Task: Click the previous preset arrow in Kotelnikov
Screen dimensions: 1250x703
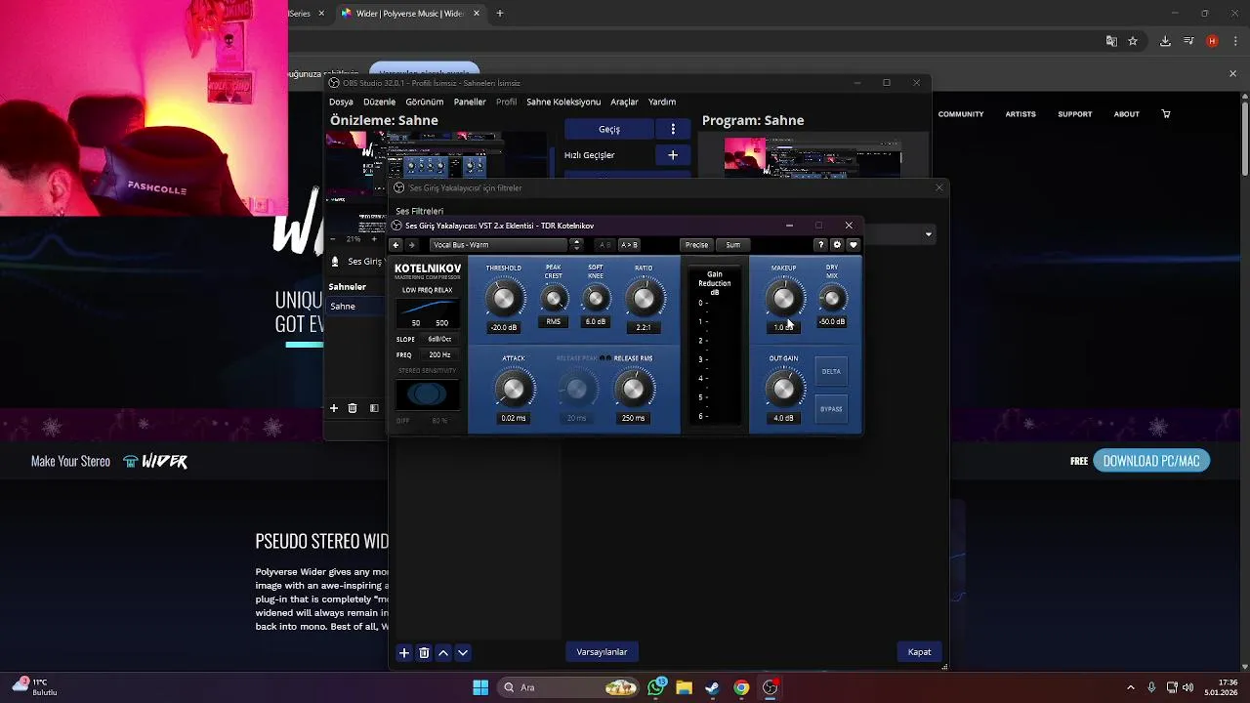Action: tap(396, 245)
